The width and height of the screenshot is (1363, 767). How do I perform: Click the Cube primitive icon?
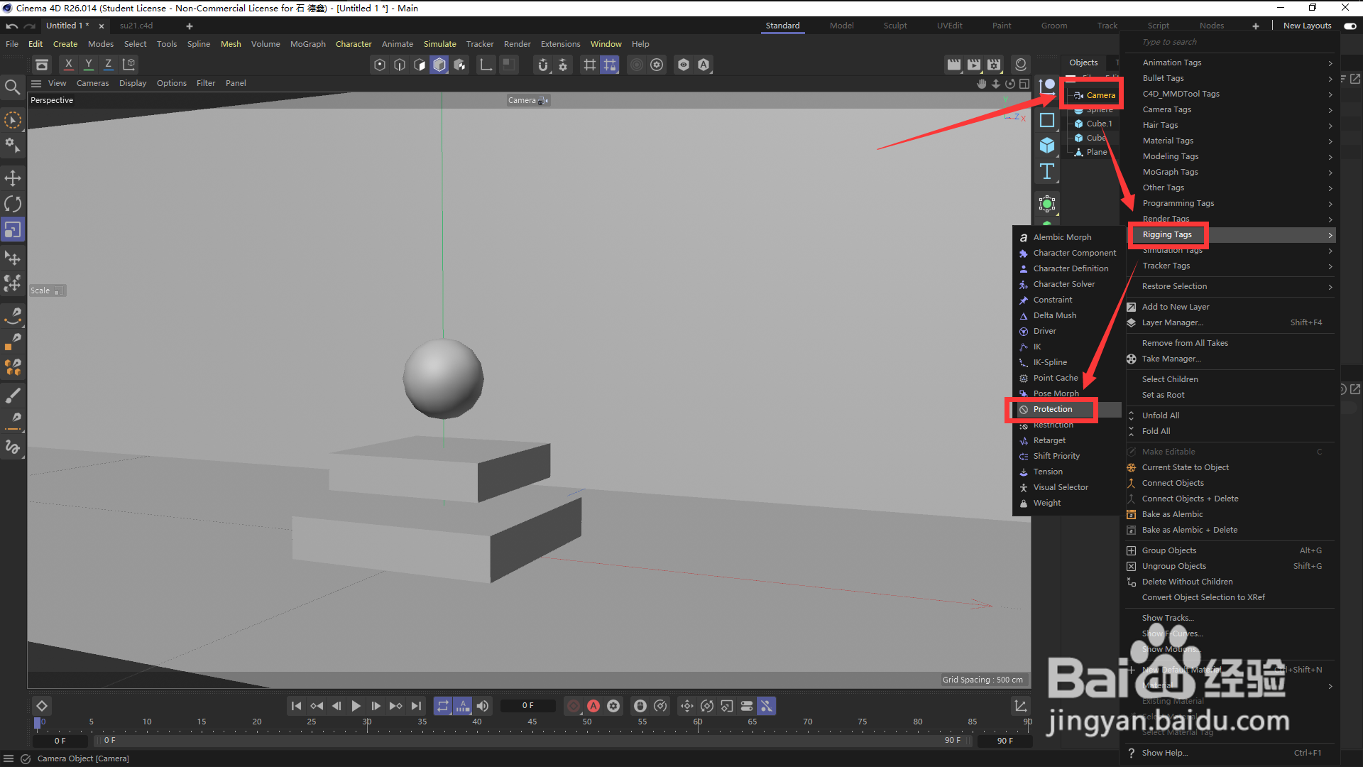[1047, 146]
